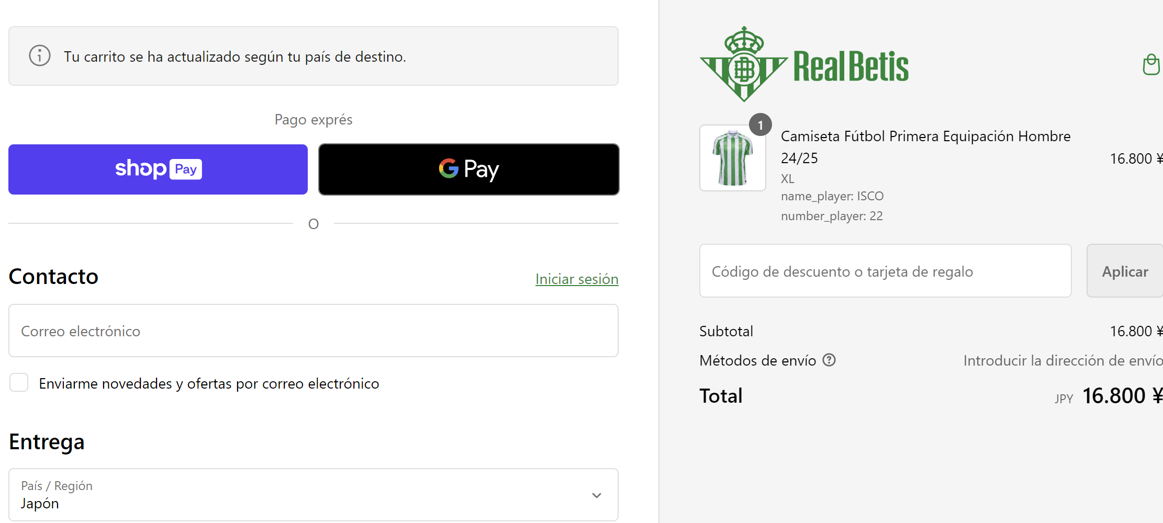Screen dimensions: 1163x523
Task: Click the discount code or gift card field
Action: (x=886, y=271)
